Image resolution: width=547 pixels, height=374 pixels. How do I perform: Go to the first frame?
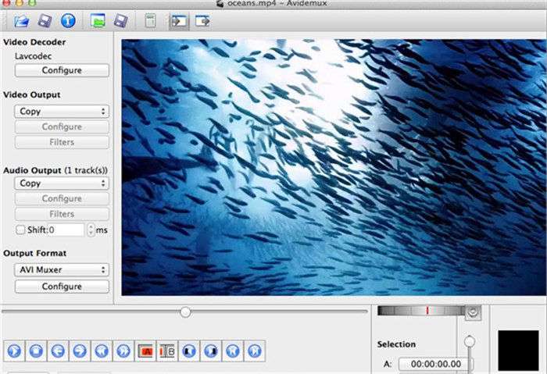233,351
